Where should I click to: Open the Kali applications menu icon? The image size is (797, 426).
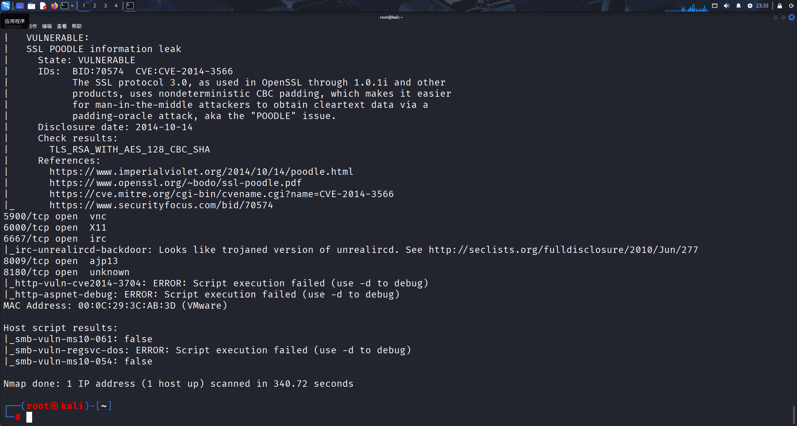(x=6, y=5)
